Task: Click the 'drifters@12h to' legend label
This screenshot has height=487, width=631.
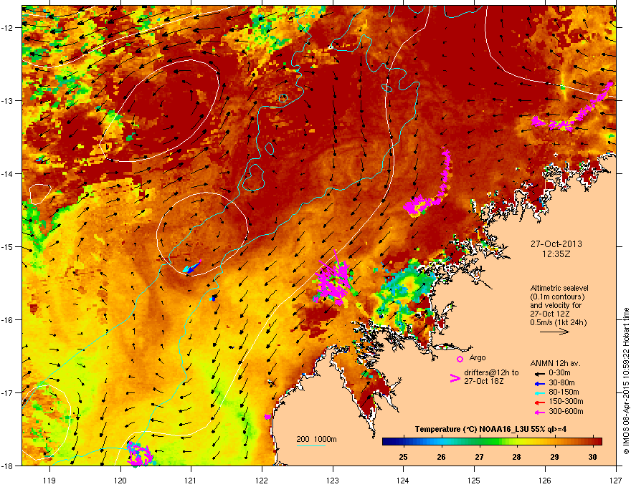Action: (491, 372)
